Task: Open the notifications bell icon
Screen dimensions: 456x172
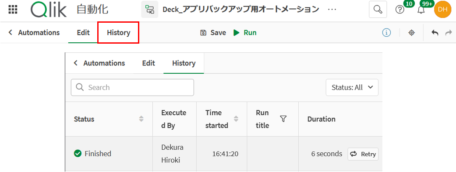Action: coord(421,10)
